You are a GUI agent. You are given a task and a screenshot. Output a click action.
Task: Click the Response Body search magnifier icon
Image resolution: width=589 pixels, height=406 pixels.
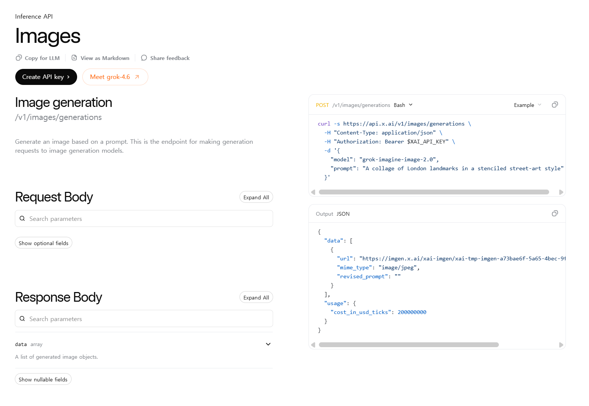tap(22, 319)
